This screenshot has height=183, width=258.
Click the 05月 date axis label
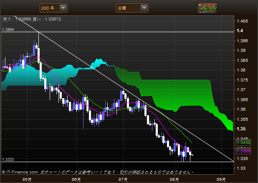coord(27,179)
